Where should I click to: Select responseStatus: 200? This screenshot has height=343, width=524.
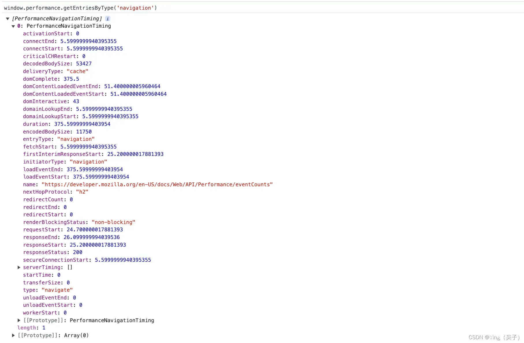[53, 252]
